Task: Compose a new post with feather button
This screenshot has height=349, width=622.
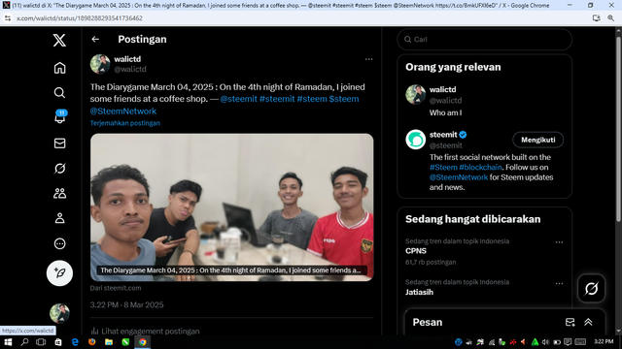Action: [x=59, y=273]
